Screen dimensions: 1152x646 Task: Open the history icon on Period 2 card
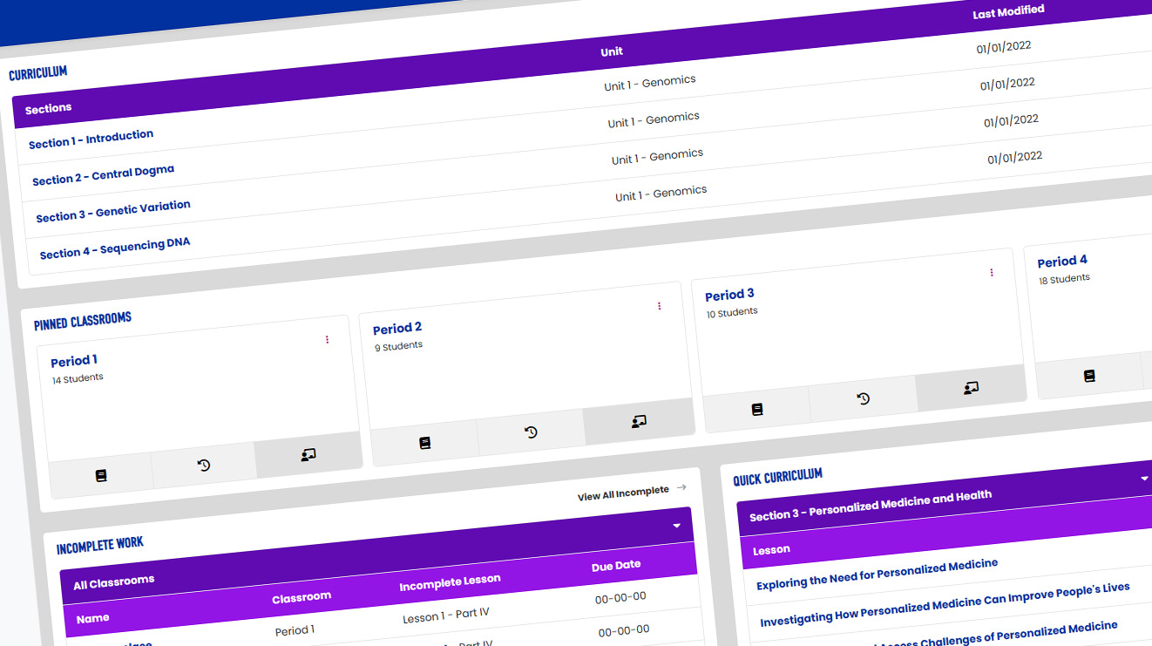point(531,433)
